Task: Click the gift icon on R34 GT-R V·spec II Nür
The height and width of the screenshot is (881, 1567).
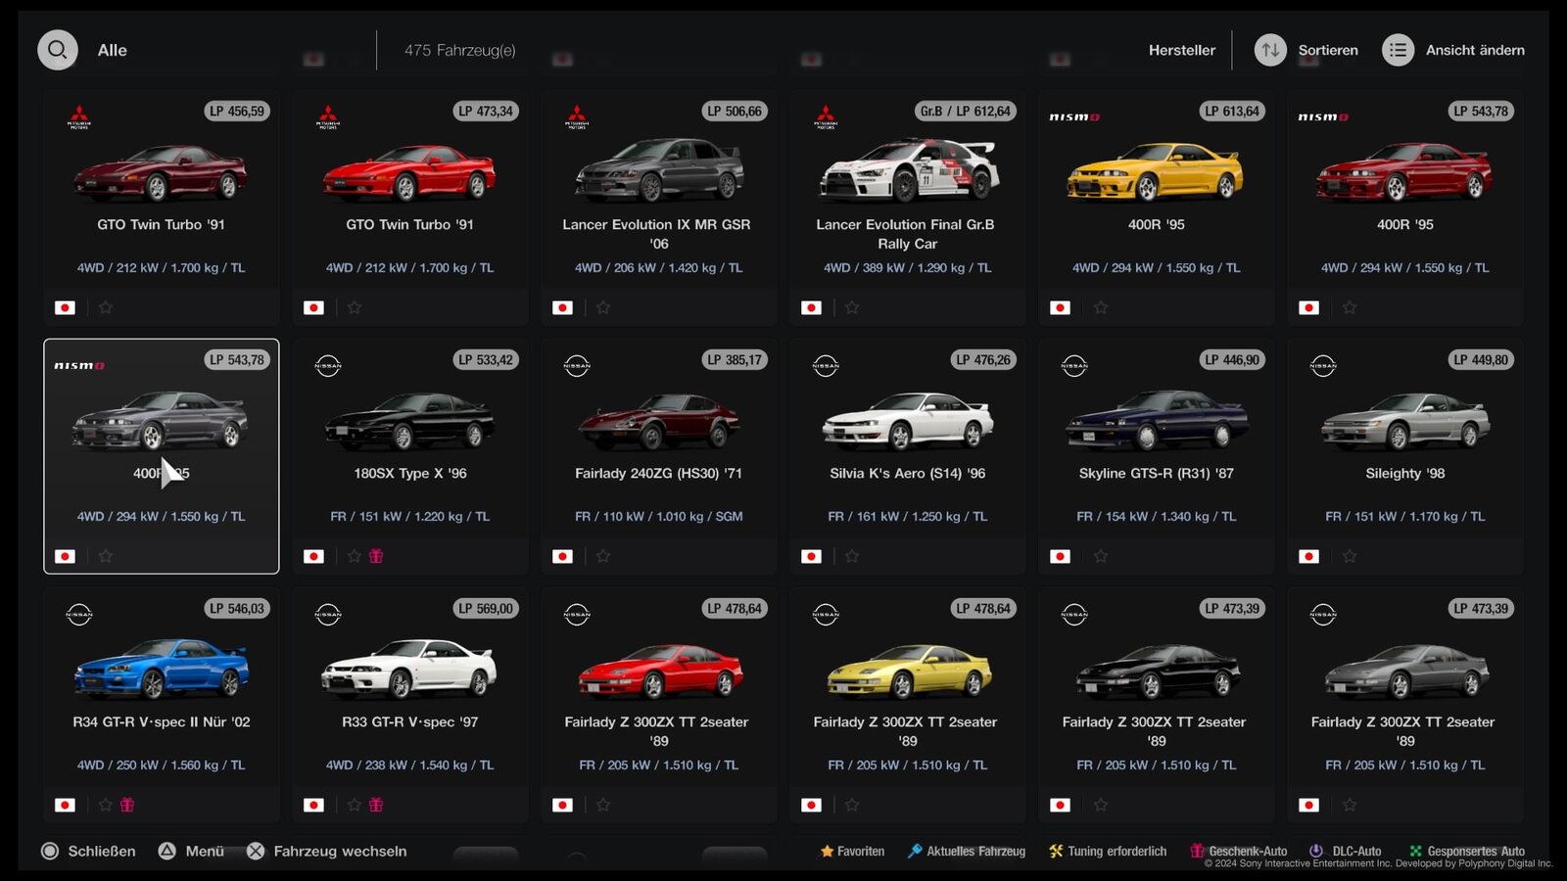Action: (x=127, y=805)
